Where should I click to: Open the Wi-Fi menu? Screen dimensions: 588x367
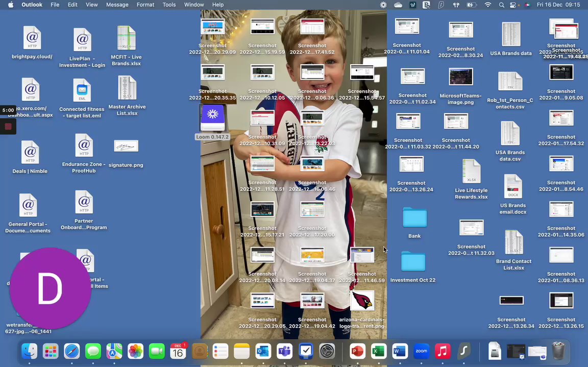488,5
